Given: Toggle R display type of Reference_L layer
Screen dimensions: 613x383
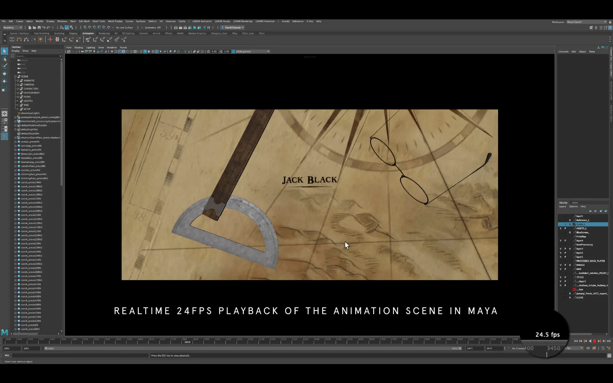Looking at the screenshot, I should click(x=570, y=220).
